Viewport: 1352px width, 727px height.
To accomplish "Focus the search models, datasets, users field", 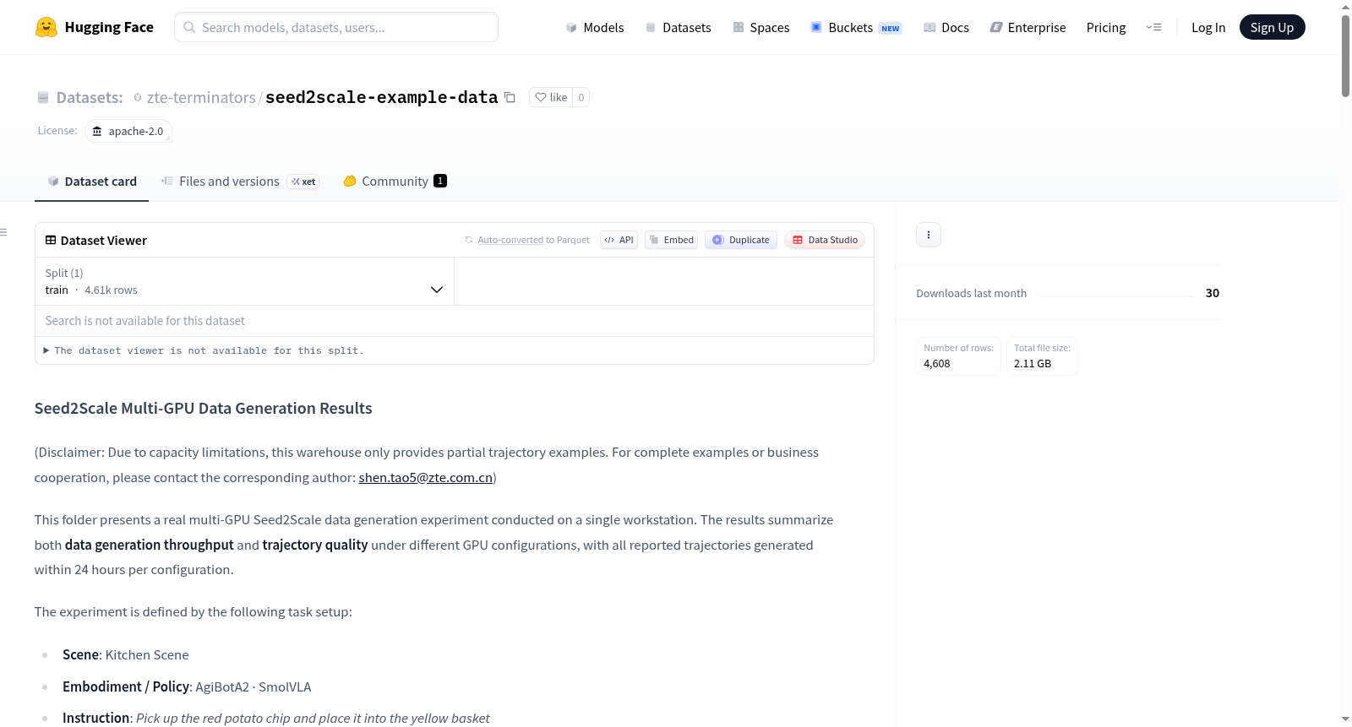I will coord(336,27).
